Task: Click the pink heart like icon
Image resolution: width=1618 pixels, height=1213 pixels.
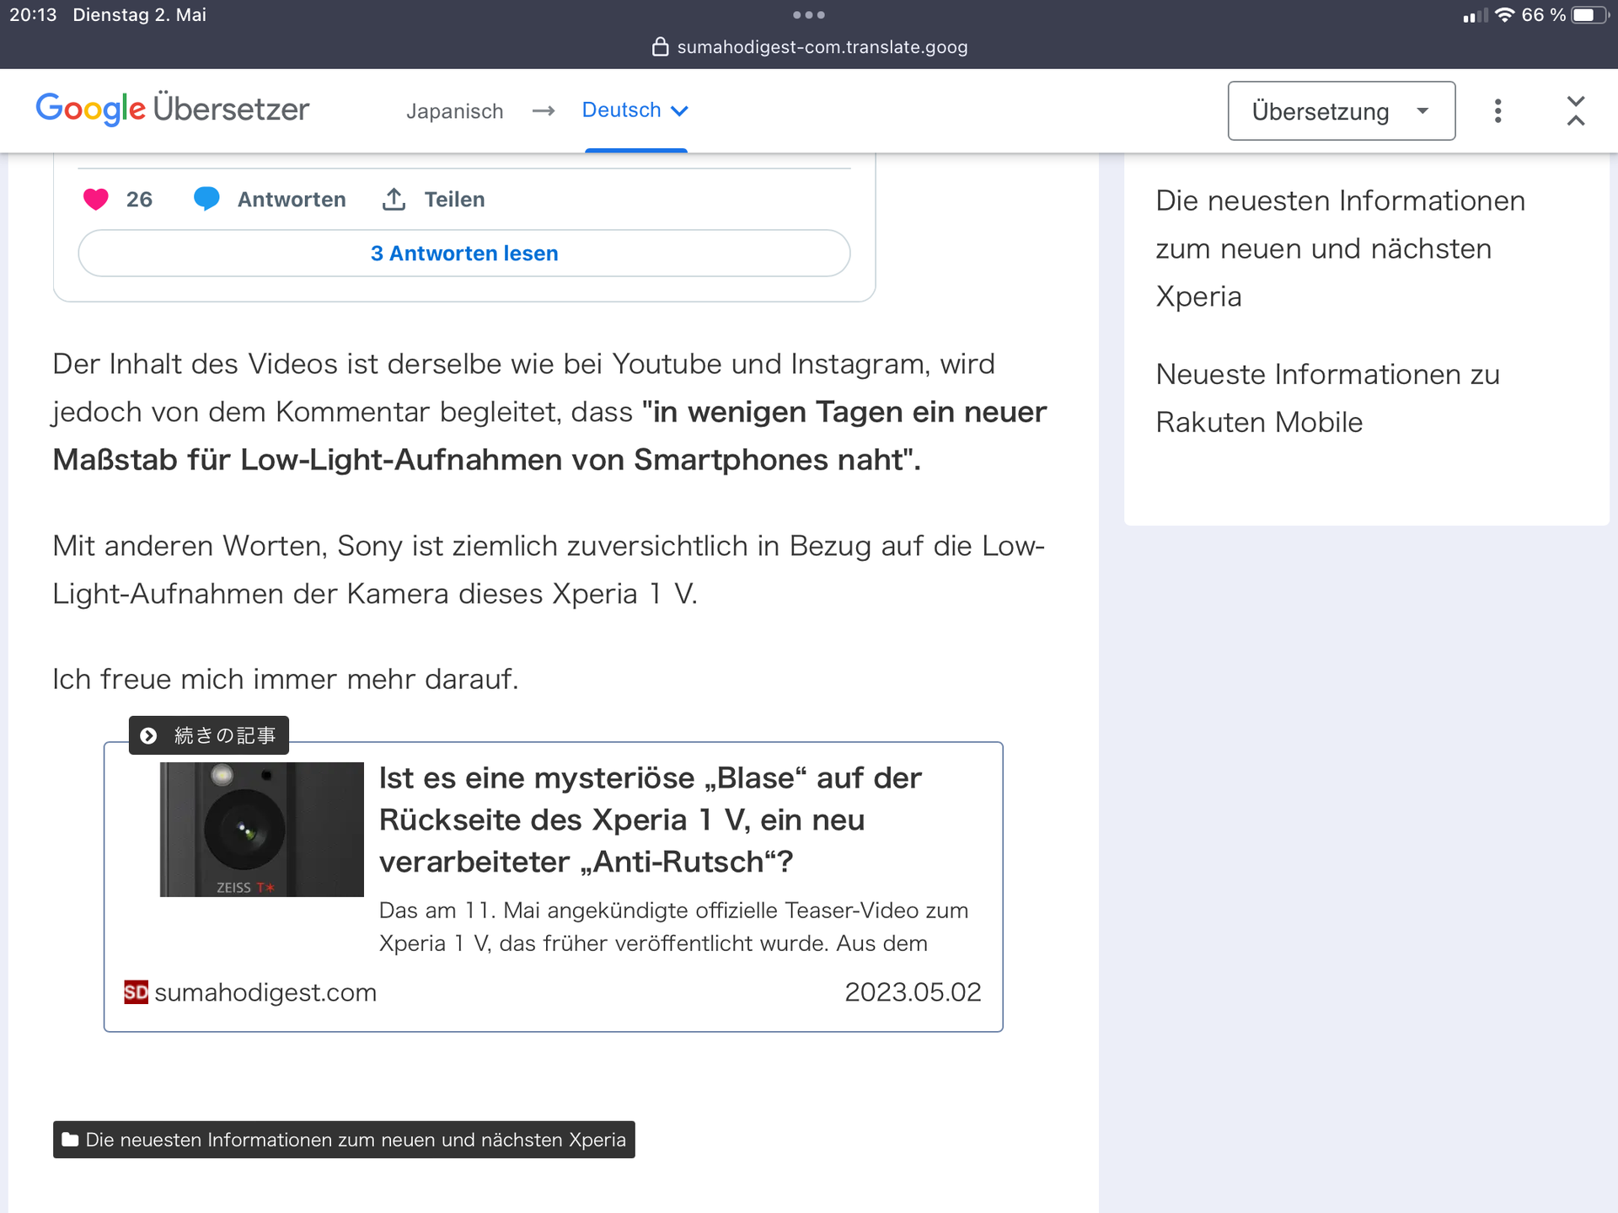Action: [96, 200]
